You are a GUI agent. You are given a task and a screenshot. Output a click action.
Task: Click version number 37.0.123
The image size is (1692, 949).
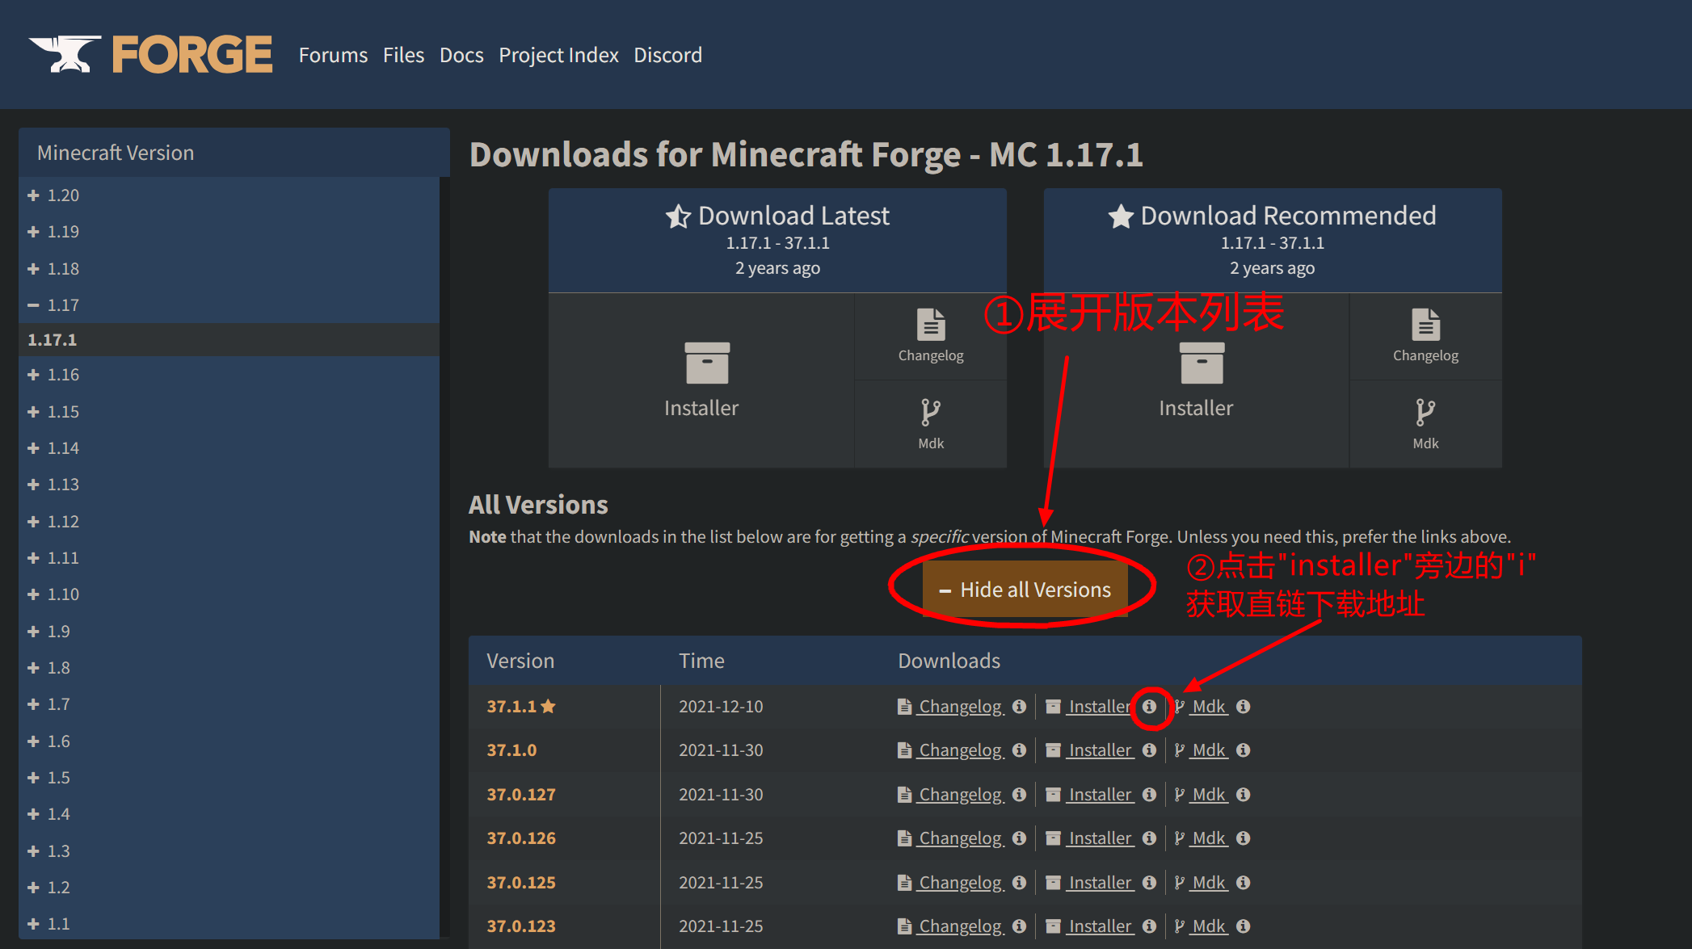tap(521, 926)
